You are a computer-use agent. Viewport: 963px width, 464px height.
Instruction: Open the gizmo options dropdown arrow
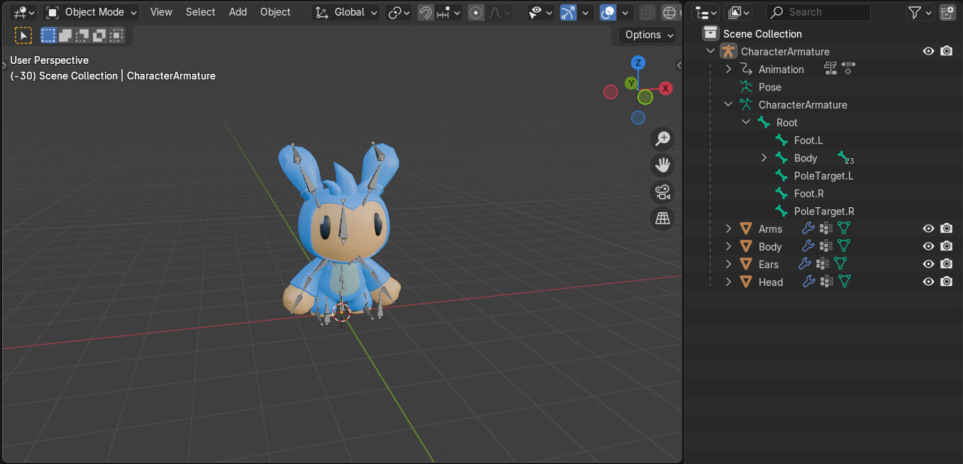click(x=585, y=12)
